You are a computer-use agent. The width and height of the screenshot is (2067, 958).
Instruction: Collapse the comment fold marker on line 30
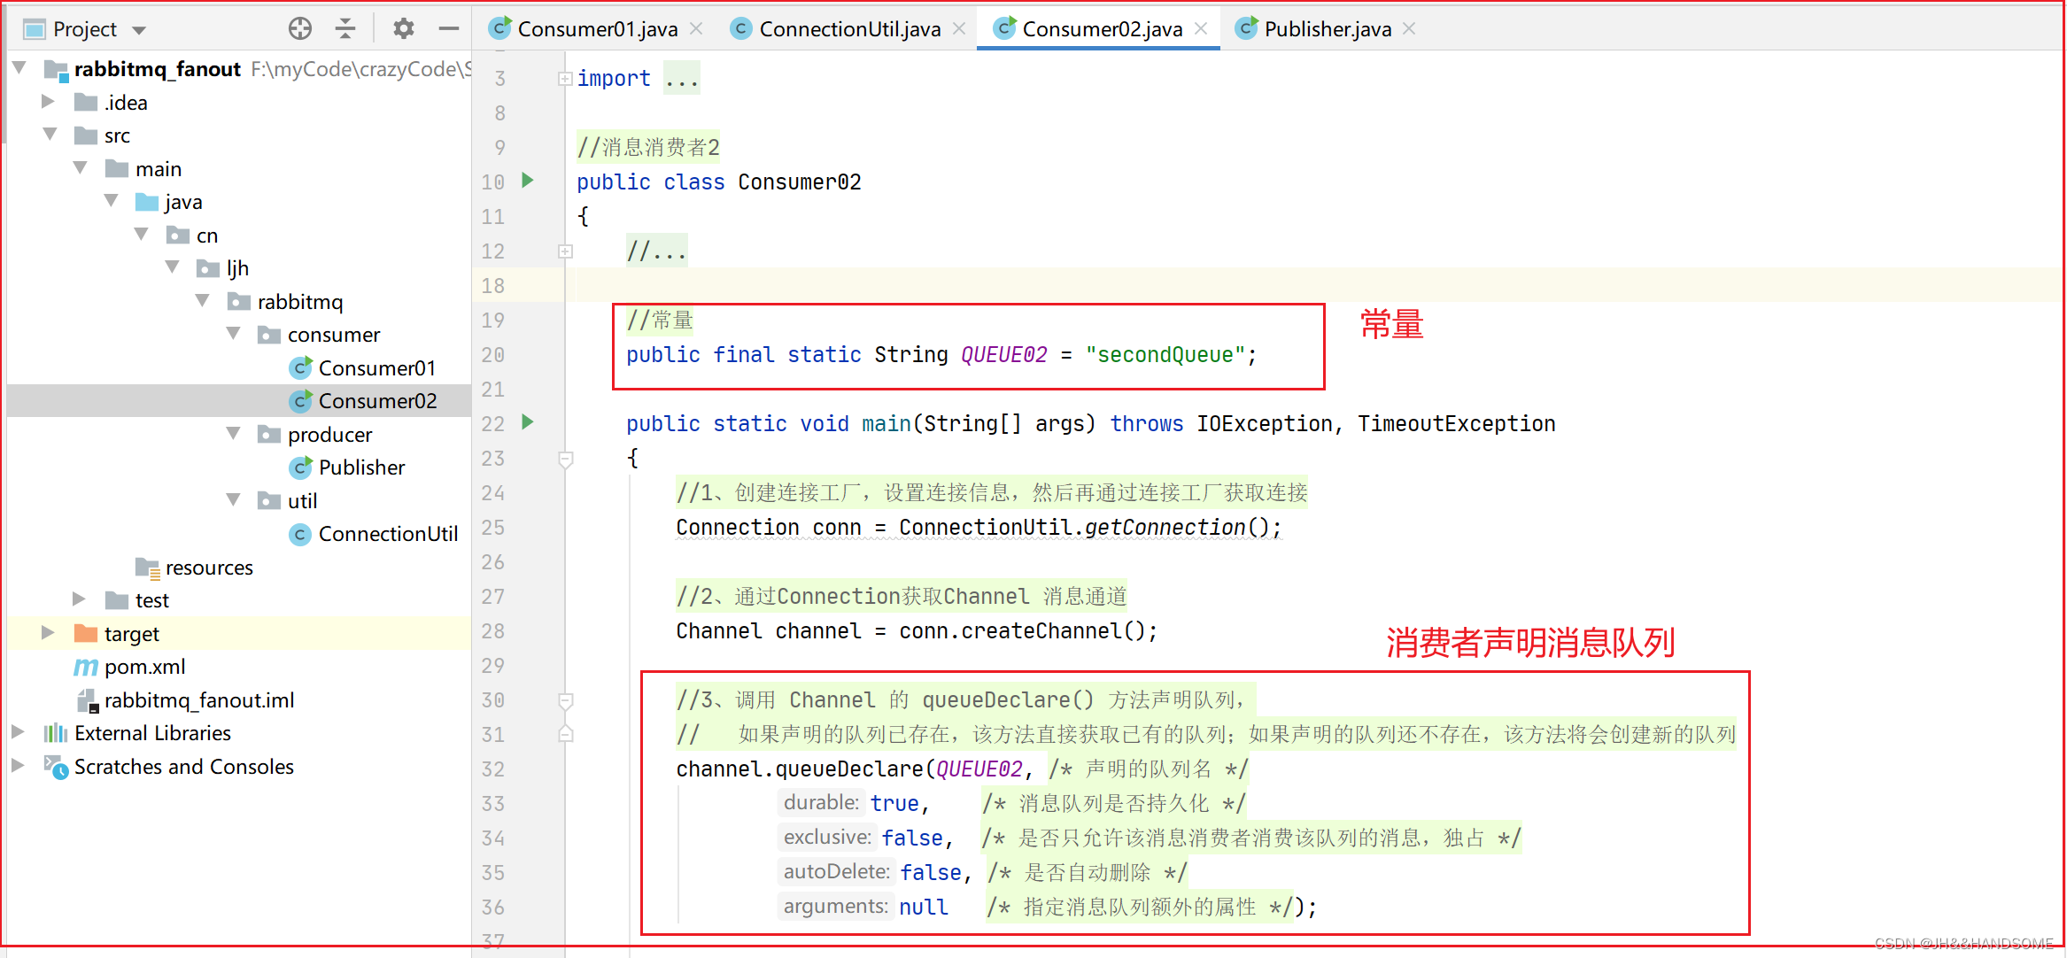[x=565, y=700]
